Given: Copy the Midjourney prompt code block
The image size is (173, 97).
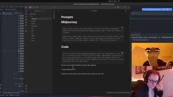Looking at the screenshot, I should pos(122,28).
